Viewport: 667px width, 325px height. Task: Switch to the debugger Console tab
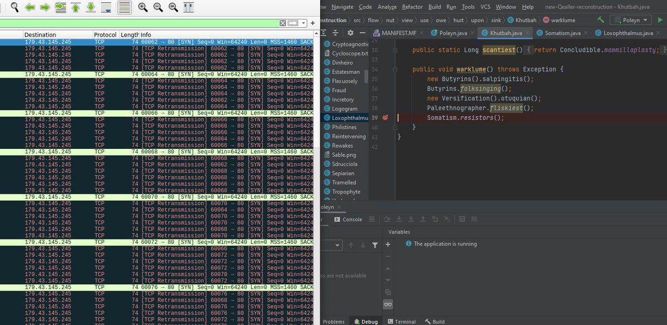(x=349, y=219)
